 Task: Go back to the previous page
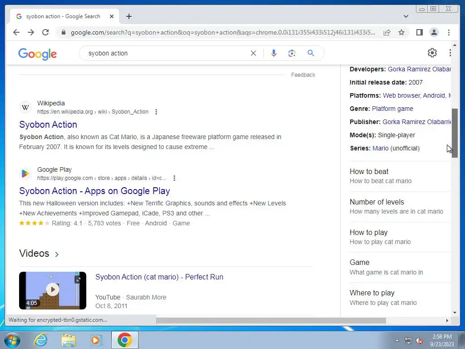16,32
